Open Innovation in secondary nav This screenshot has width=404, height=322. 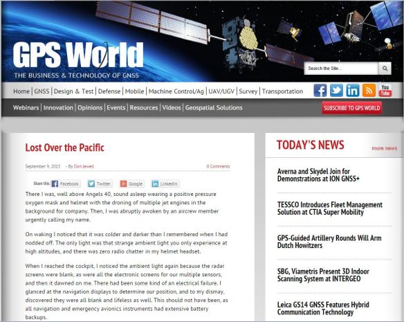point(58,107)
